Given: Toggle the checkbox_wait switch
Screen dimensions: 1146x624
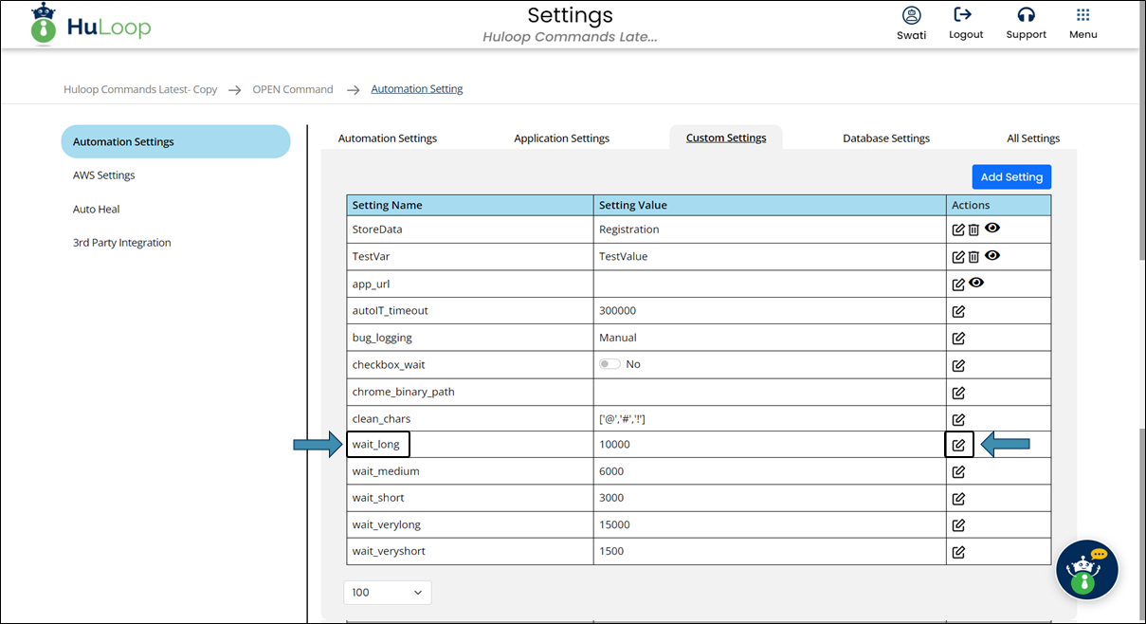Looking at the screenshot, I should [x=609, y=364].
